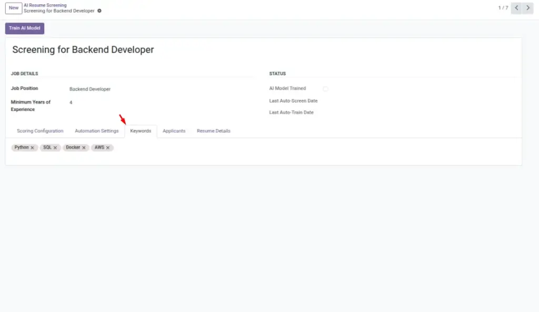Open the Scoring Configuration tab

pyautogui.click(x=40, y=131)
